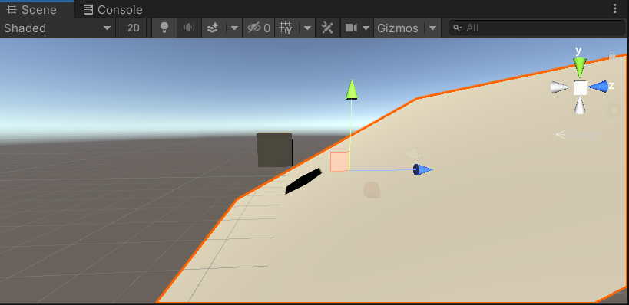Screen dimensions: 629x305
Task: Click the search magnifier icon
Action: (457, 28)
